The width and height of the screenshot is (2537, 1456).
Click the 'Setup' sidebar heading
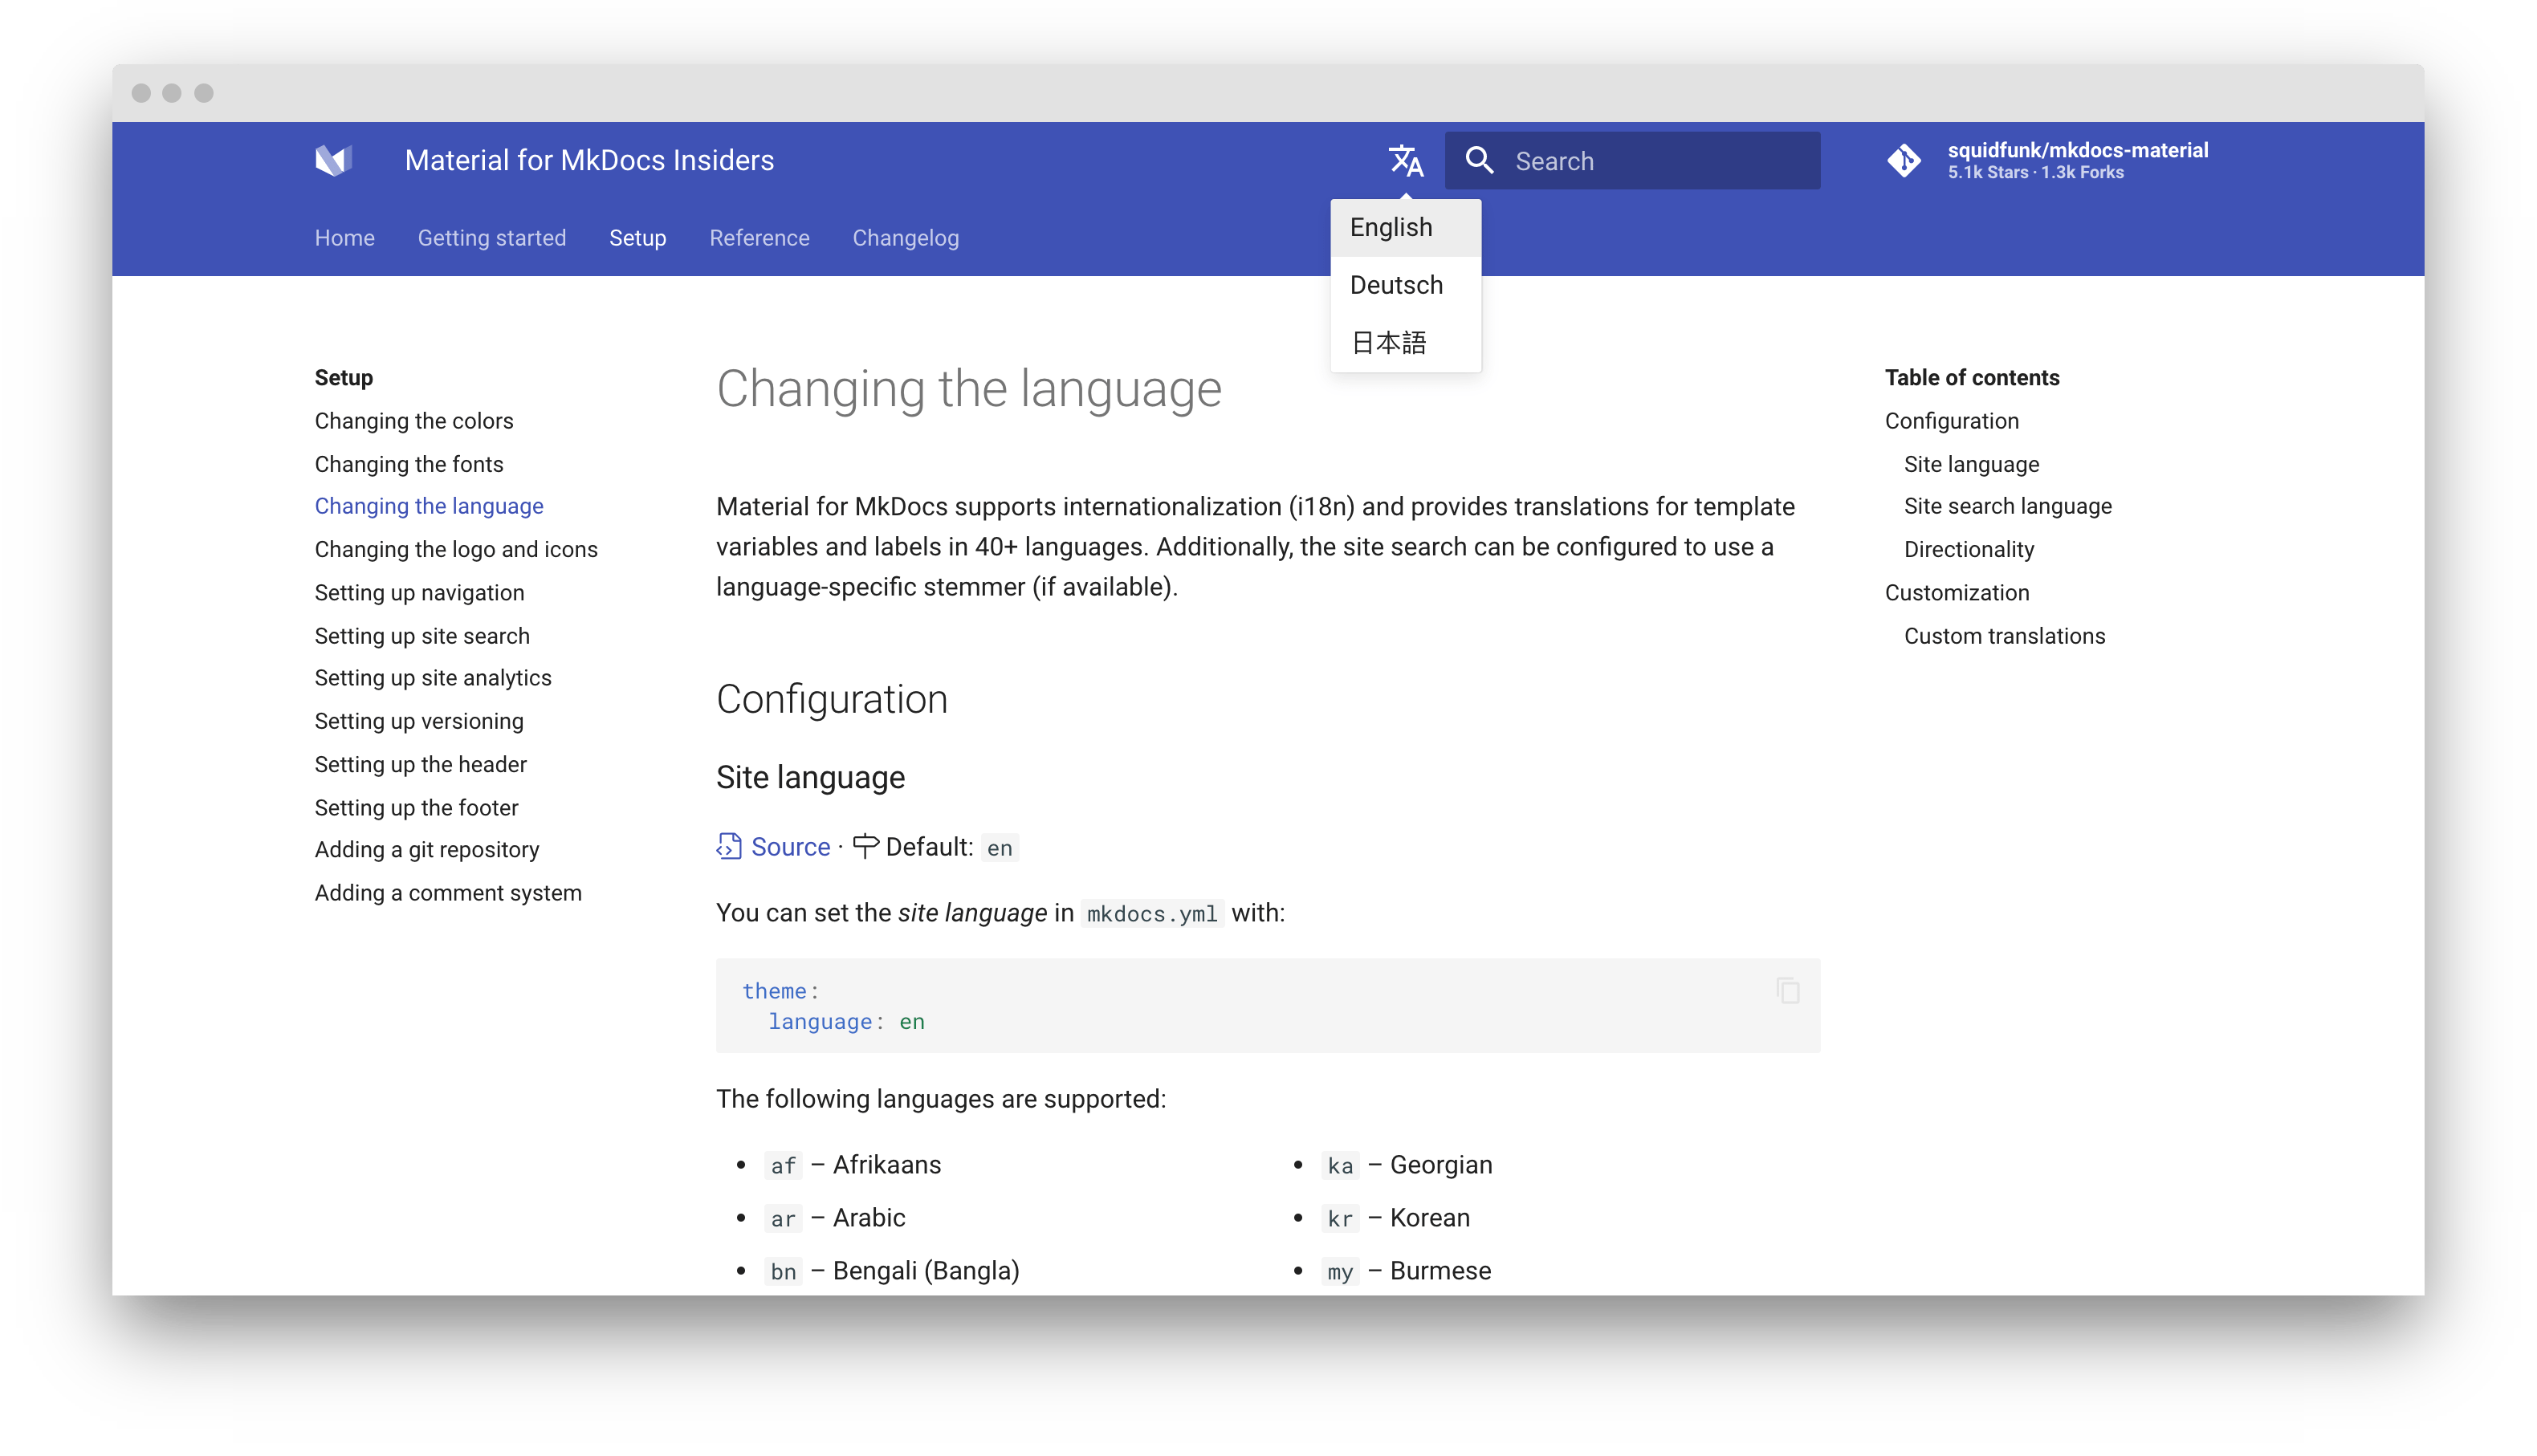343,377
